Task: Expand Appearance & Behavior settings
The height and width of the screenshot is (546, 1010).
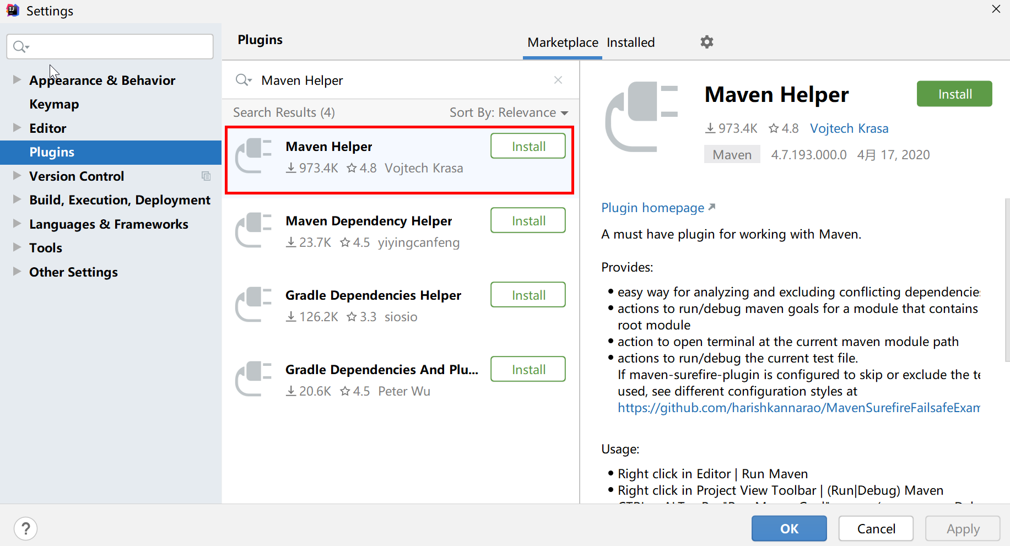Action: 17,80
